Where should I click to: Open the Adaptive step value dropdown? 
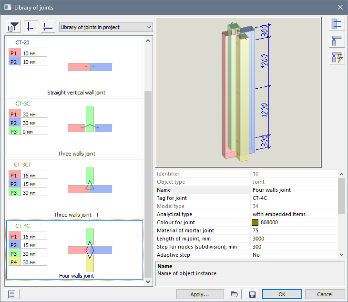(x=293, y=255)
